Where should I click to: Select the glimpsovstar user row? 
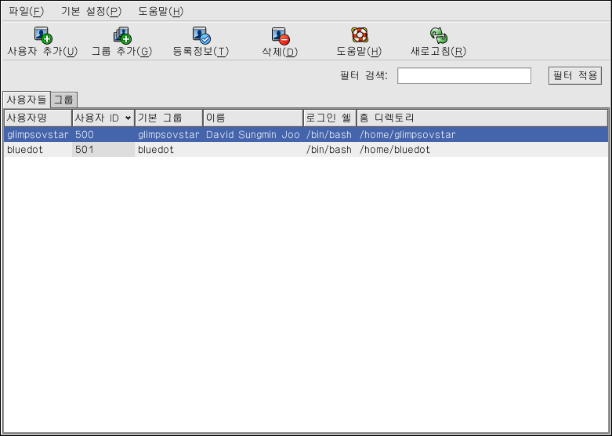point(235,135)
